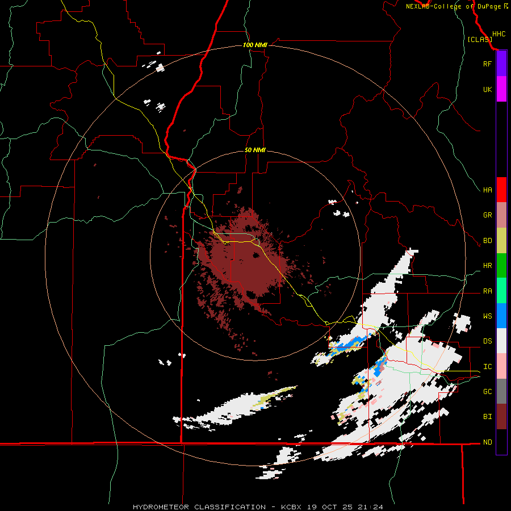Click the BD legend label
511x511 pixels.
click(487, 241)
